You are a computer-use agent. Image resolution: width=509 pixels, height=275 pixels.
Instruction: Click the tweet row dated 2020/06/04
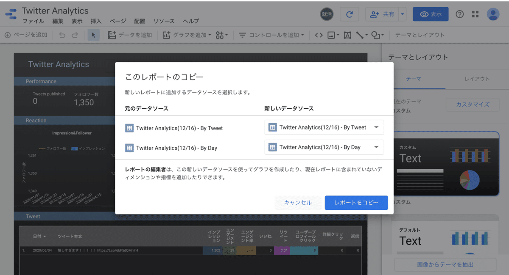coord(190,250)
